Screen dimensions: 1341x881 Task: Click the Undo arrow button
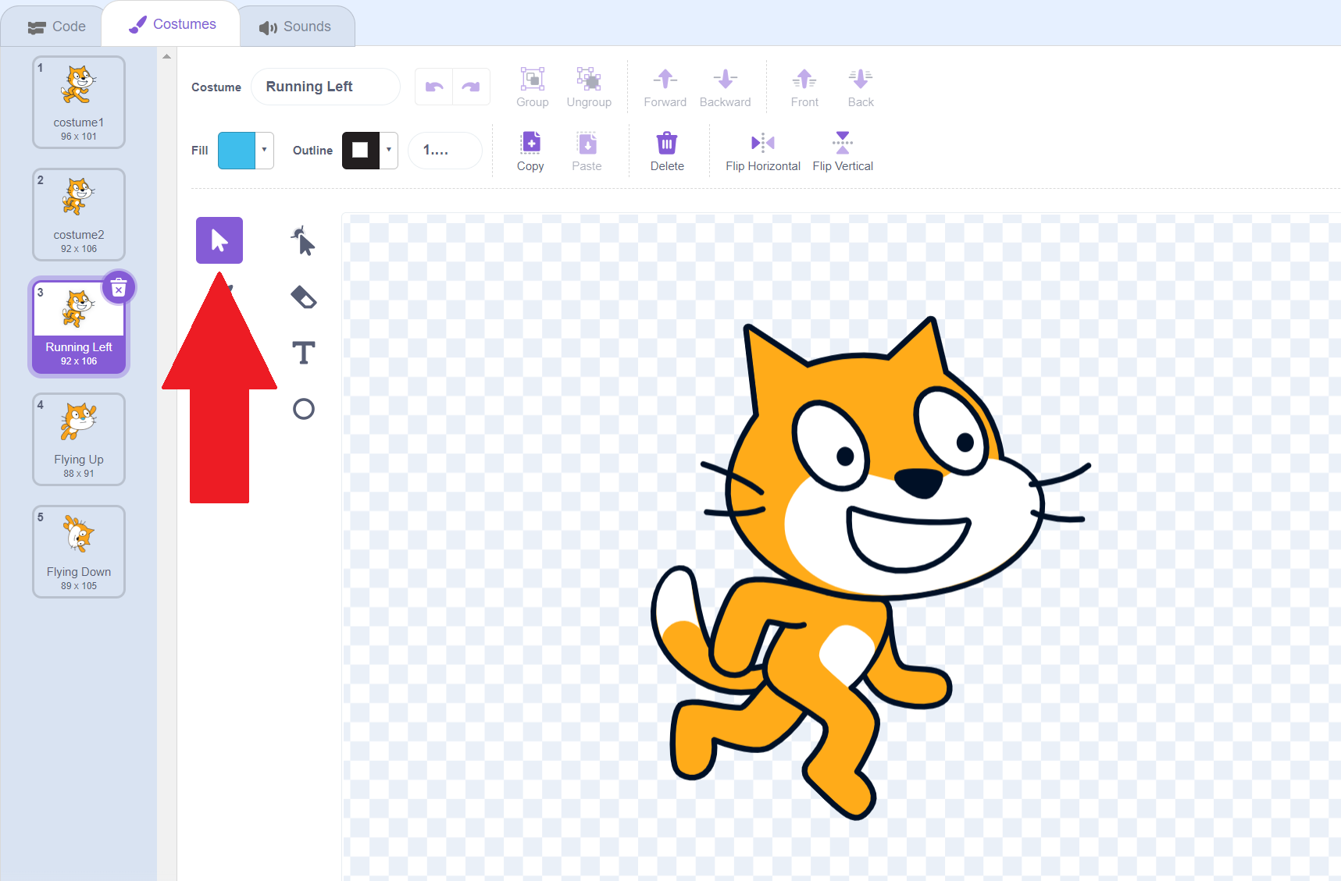point(434,87)
